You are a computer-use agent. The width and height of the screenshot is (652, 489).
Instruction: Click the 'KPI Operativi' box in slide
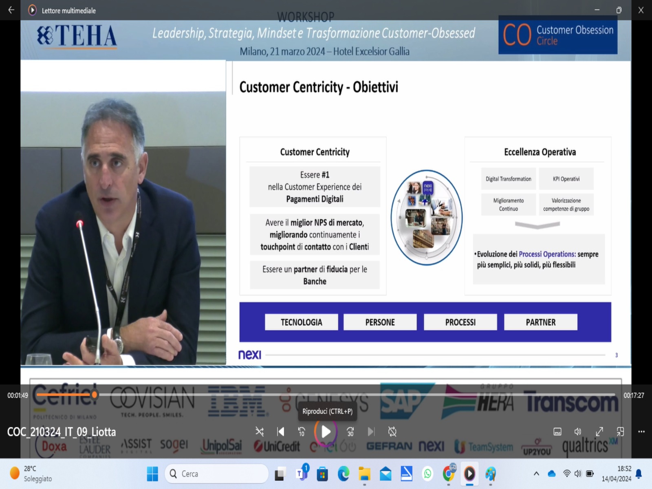click(566, 179)
